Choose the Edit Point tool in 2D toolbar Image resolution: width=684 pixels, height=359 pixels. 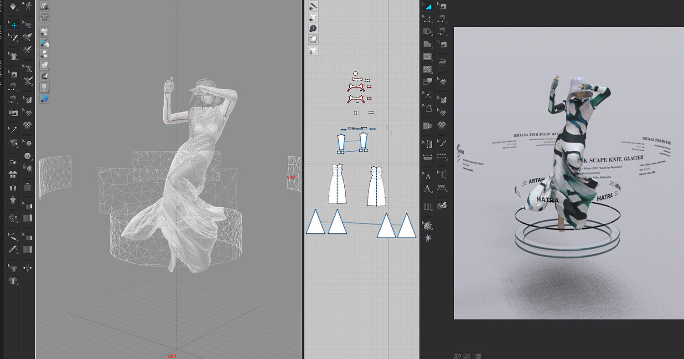coord(427,20)
